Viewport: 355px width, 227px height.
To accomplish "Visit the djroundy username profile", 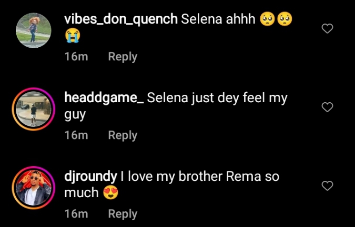I will pos(90,177).
